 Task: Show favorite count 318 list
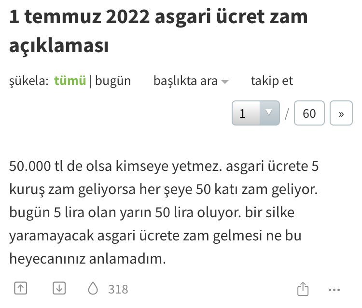click(118, 289)
